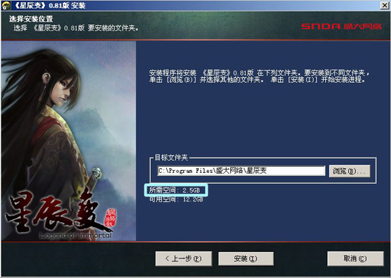
Task: Start installation with the 安装(I) button
Action: coord(246,258)
